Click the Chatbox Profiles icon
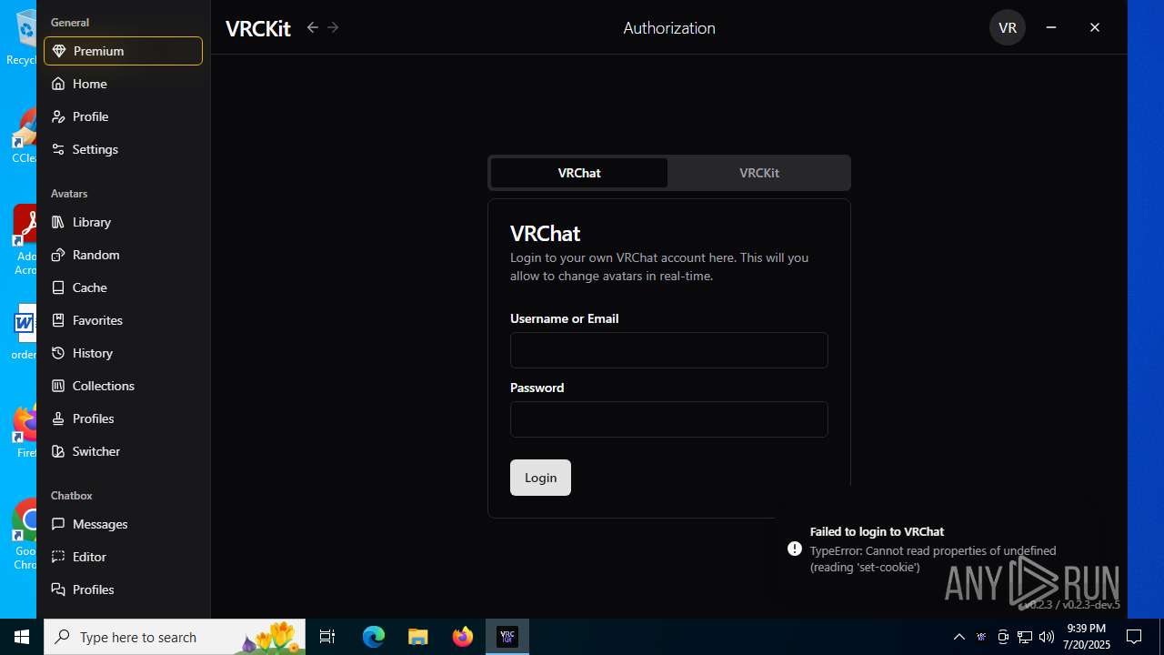Viewport: 1164px width, 655px height. (x=58, y=589)
